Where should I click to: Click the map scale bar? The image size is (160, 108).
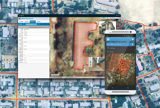55,75
